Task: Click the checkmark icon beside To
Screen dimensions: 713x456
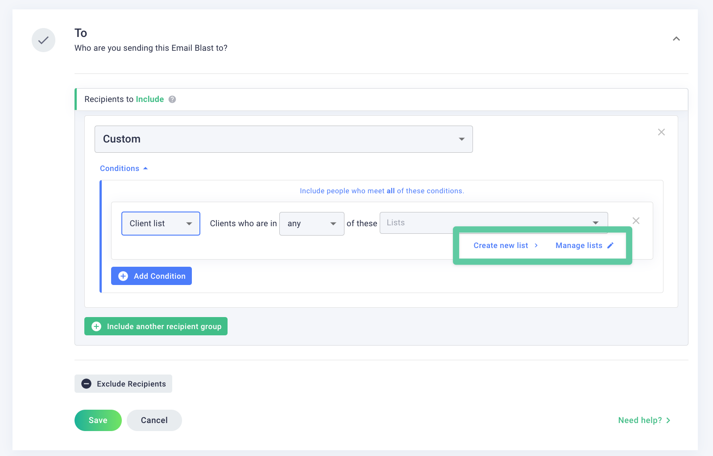Action: [43, 40]
